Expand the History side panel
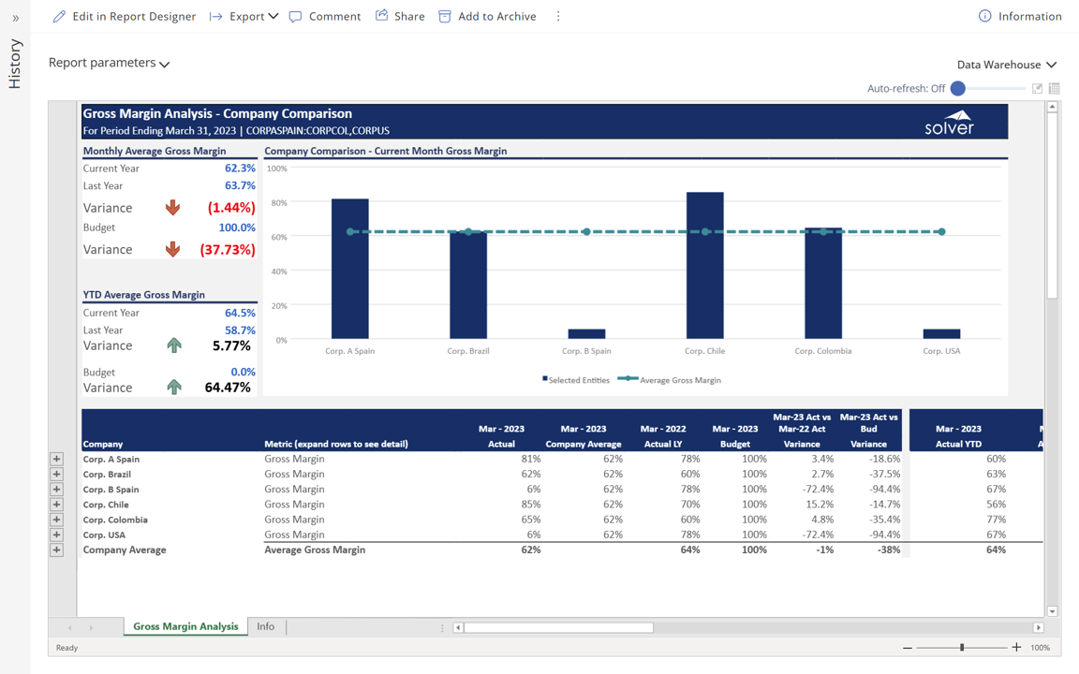The height and width of the screenshot is (674, 1079). [x=15, y=18]
